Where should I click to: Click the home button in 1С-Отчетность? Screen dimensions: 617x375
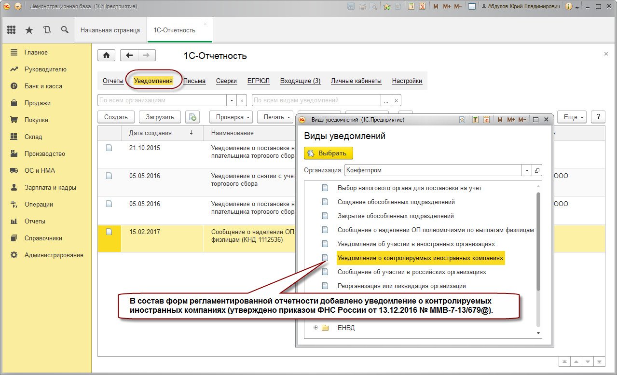tap(106, 56)
